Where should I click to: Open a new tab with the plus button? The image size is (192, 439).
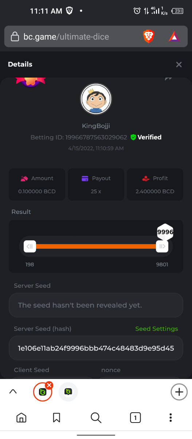[x=179, y=392]
